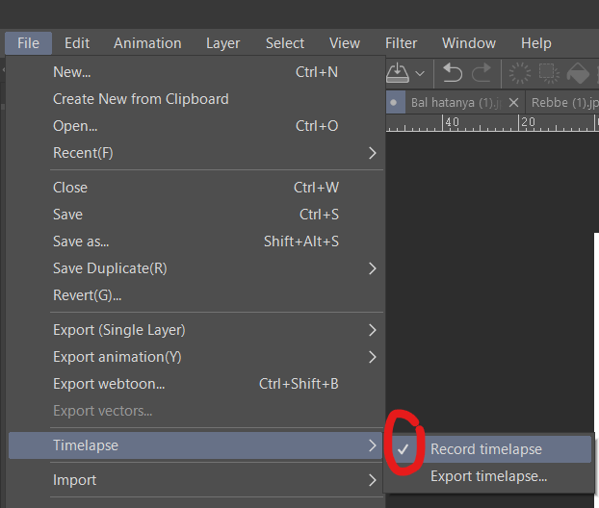The height and width of the screenshot is (508, 599).
Task: Expand the Timelapse submenu
Action: tap(195, 445)
